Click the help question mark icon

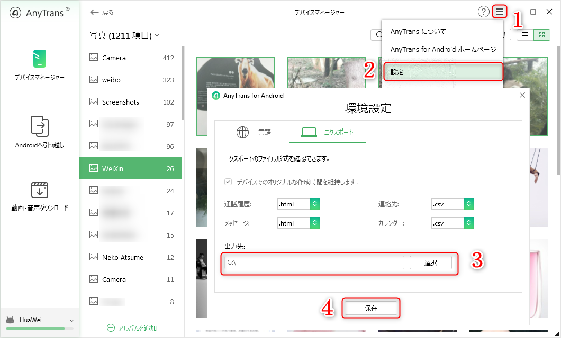pyautogui.click(x=483, y=12)
